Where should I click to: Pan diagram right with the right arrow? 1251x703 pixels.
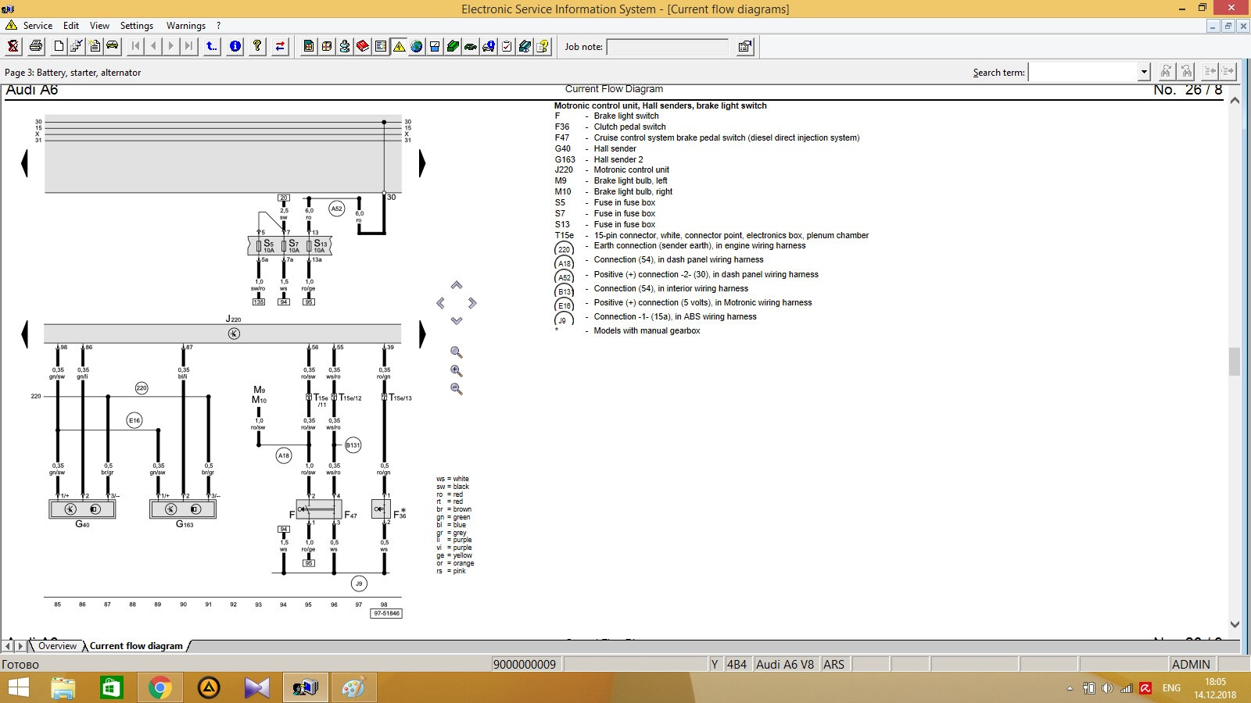coord(472,303)
